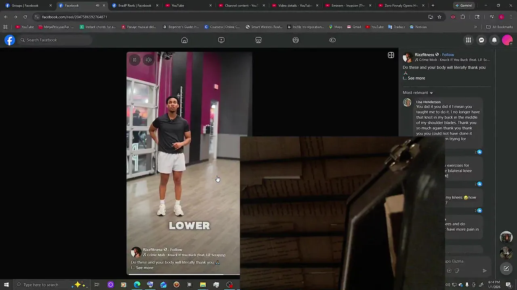Show more bookmarks overflow chevron
The height and width of the screenshot is (290, 517).
(475, 27)
